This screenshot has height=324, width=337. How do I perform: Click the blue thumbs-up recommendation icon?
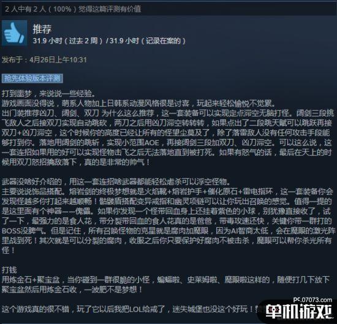(x=15, y=33)
